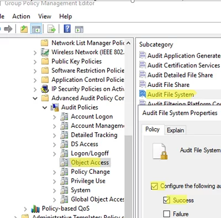Click the Policy-based QoS chart icon
This screenshot has height=218, width=221.
35,209
